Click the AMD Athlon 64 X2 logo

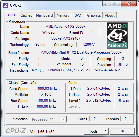(x=117, y=35)
